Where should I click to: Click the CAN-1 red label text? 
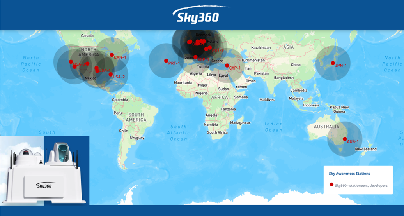pyautogui.click(x=120, y=57)
